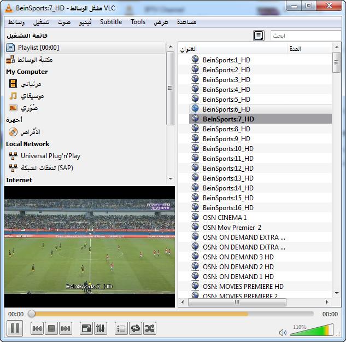Viewport: 346px width, 342px height.
Task: Toggle loop repeat mode
Action: (136, 328)
